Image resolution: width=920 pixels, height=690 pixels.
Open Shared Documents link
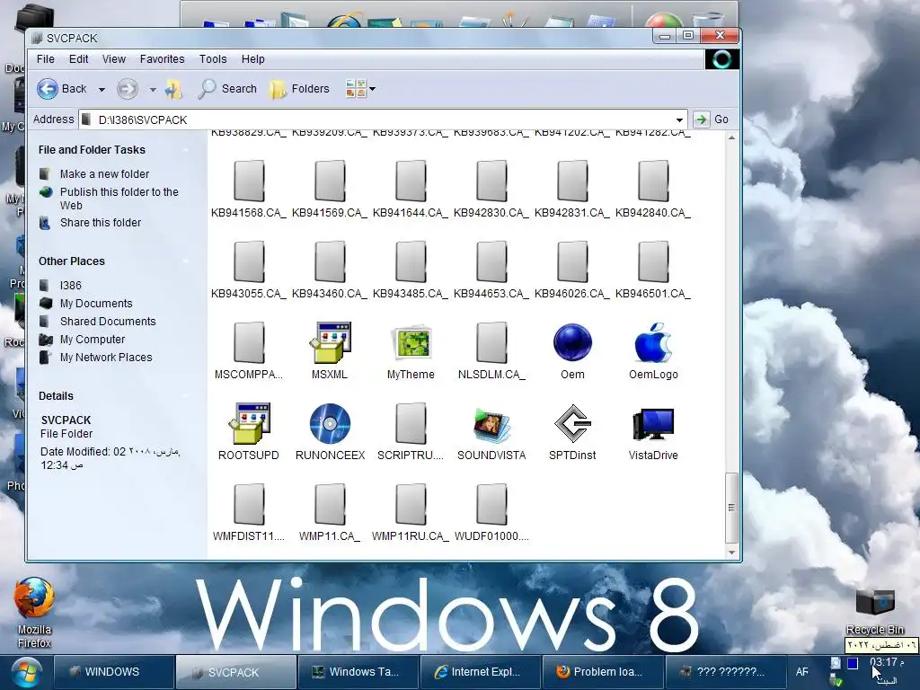[108, 323]
